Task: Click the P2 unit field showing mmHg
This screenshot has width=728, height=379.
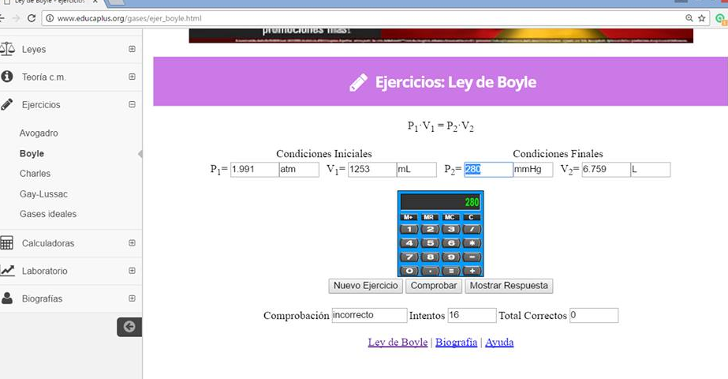Action: click(533, 169)
